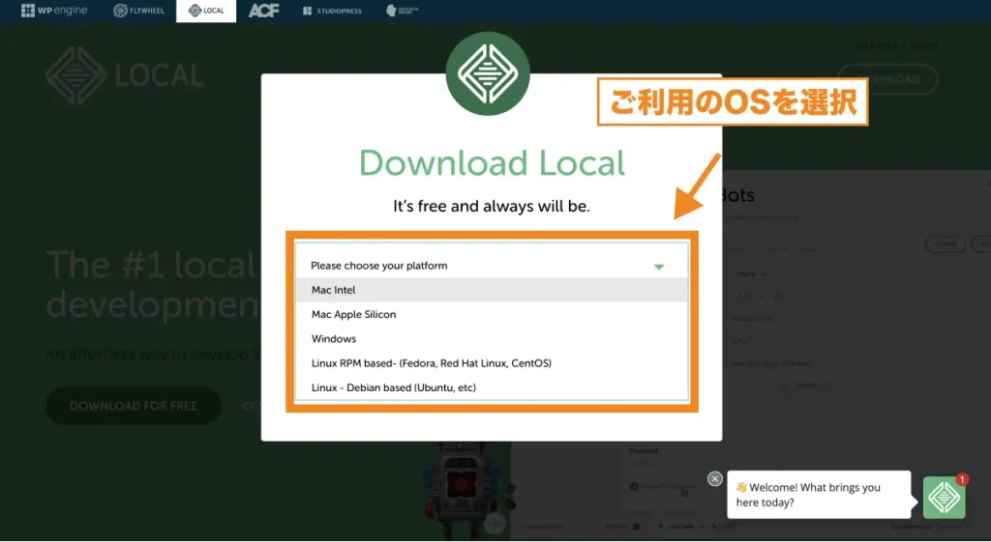Viewport: 991px width, 542px height.
Task: Click the green Local logo atop the modal
Action: (488, 74)
